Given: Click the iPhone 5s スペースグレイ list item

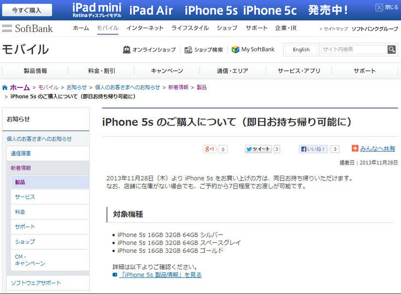Looking at the screenshot, I should pos(179,243).
